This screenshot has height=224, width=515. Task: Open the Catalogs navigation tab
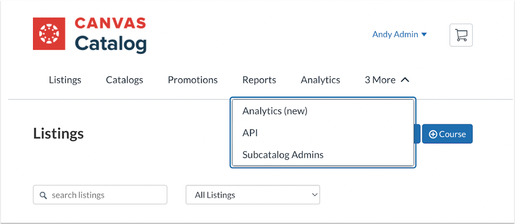(124, 80)
